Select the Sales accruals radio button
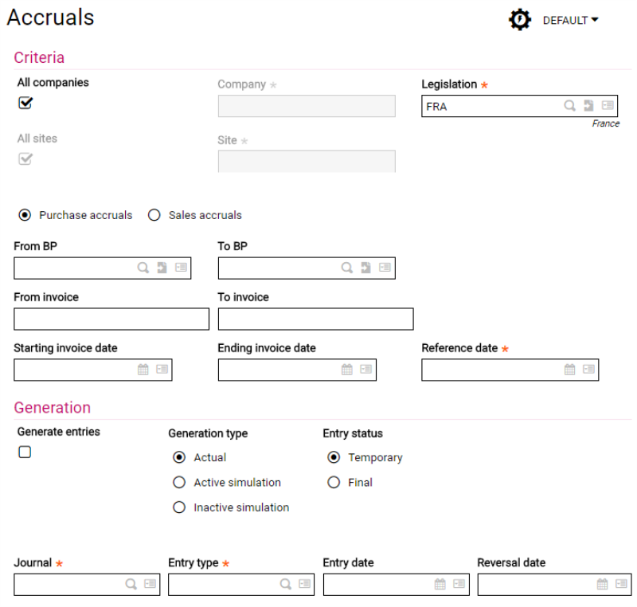This screenshot has width=637, height=607. [x=154, y=215]
